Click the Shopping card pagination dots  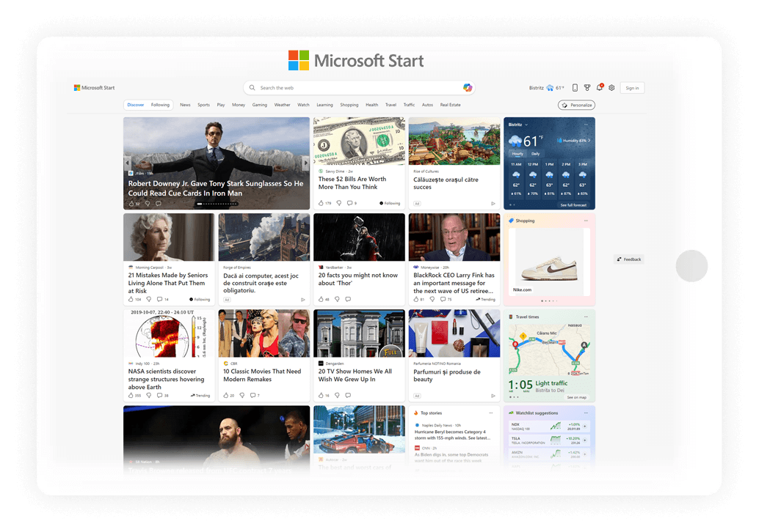coord(549,301)
